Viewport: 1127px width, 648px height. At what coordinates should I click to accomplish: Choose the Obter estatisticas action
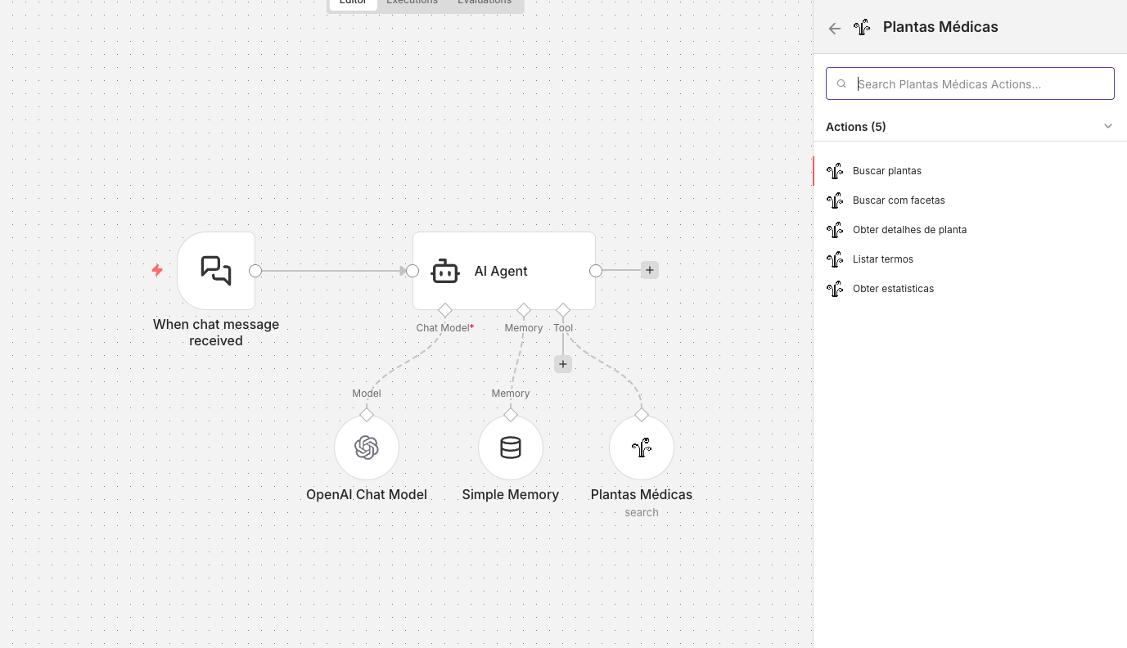tap(970, 289)
